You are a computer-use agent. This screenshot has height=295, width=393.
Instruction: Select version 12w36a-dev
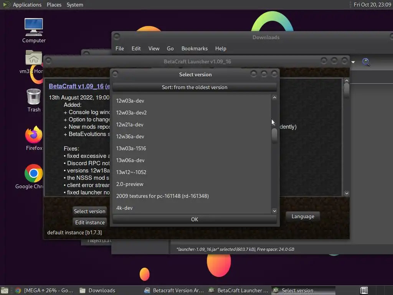coord(192,136)
